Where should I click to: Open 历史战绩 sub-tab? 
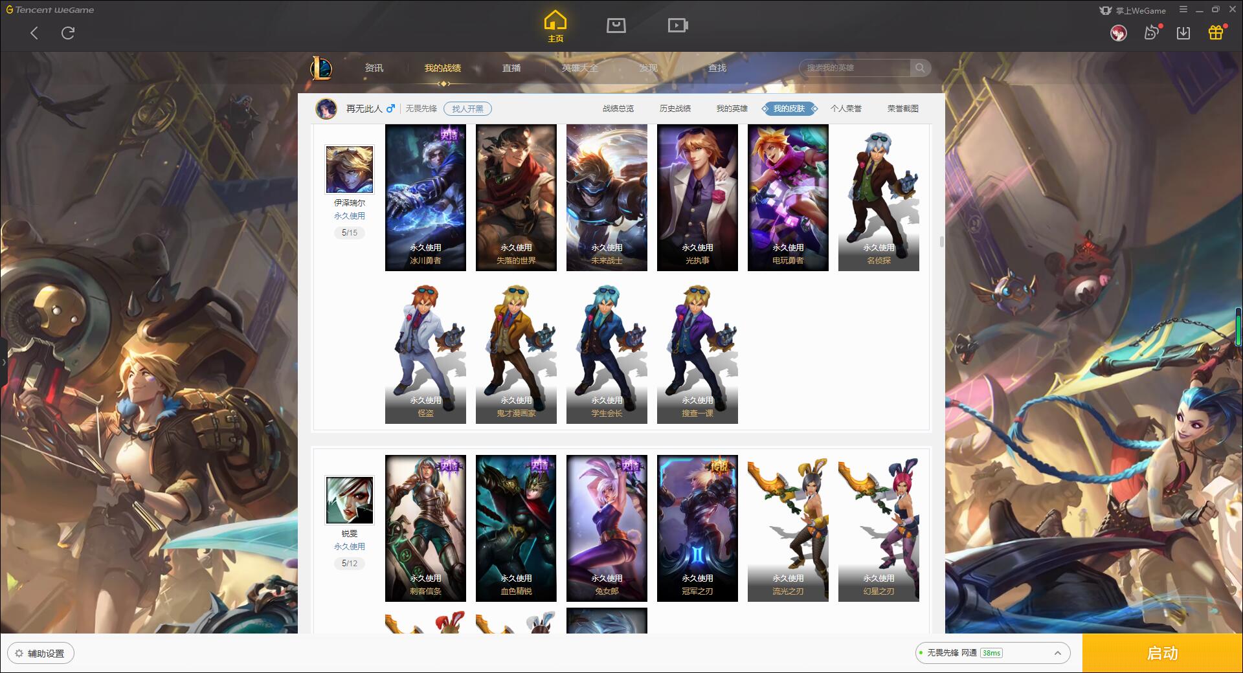pyautogui.click(x=675, y=109)
